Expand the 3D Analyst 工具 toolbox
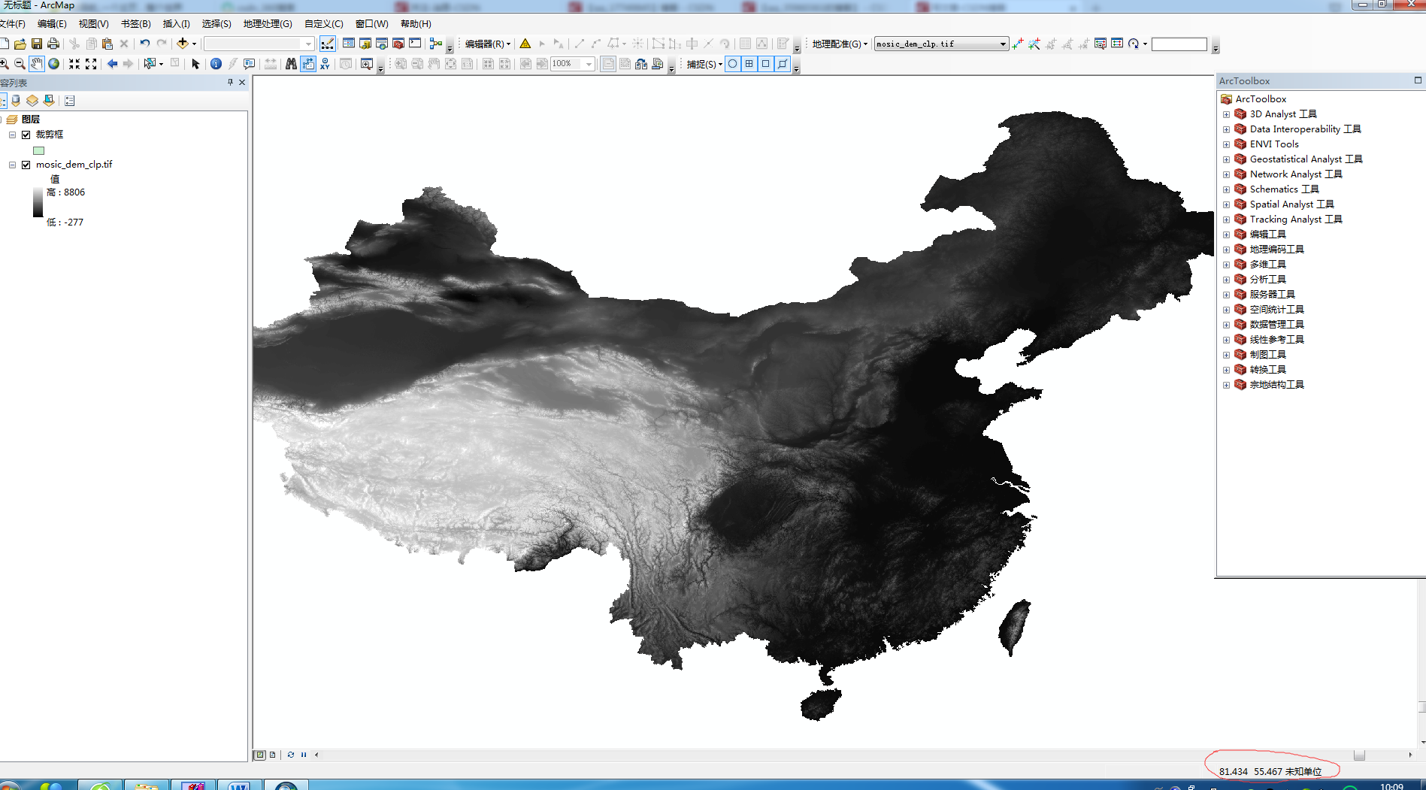The width and height of the screenshot is (1426, 790). (x=1226, y=114)
